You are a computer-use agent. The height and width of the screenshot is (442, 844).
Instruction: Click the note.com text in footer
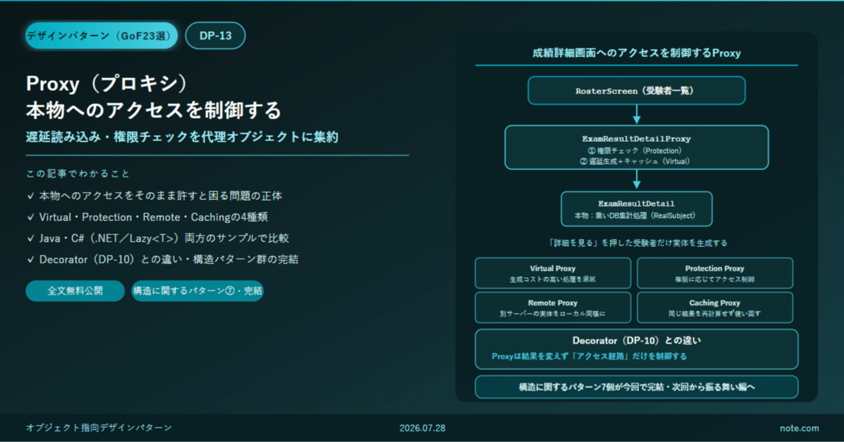pos(799,428)
